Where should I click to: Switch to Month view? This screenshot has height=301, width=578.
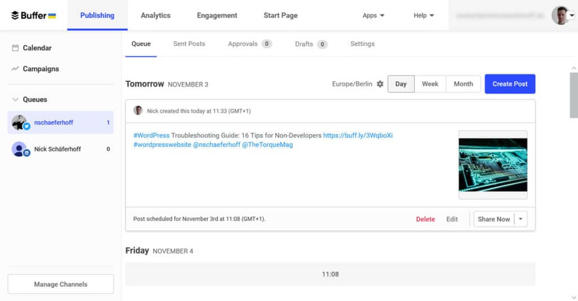463,84
